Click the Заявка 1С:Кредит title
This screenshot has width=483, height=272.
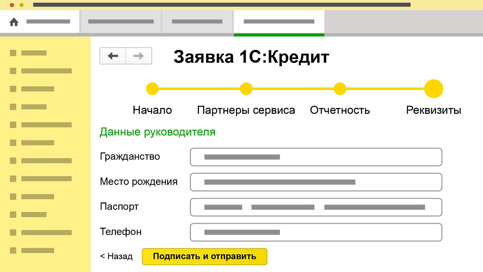(x=251, y=57)
